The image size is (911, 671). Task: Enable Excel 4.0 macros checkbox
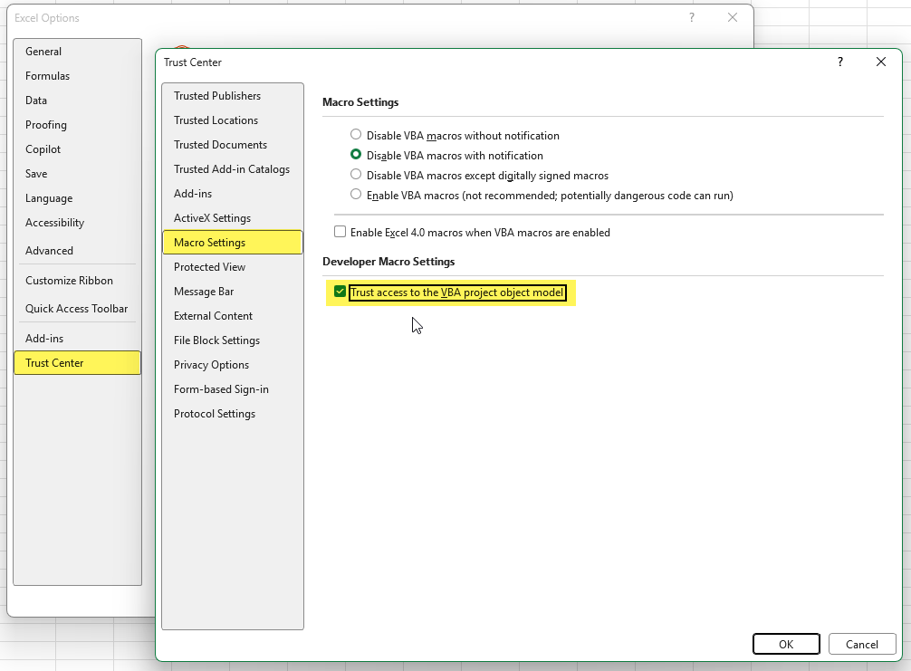point(340,232)
